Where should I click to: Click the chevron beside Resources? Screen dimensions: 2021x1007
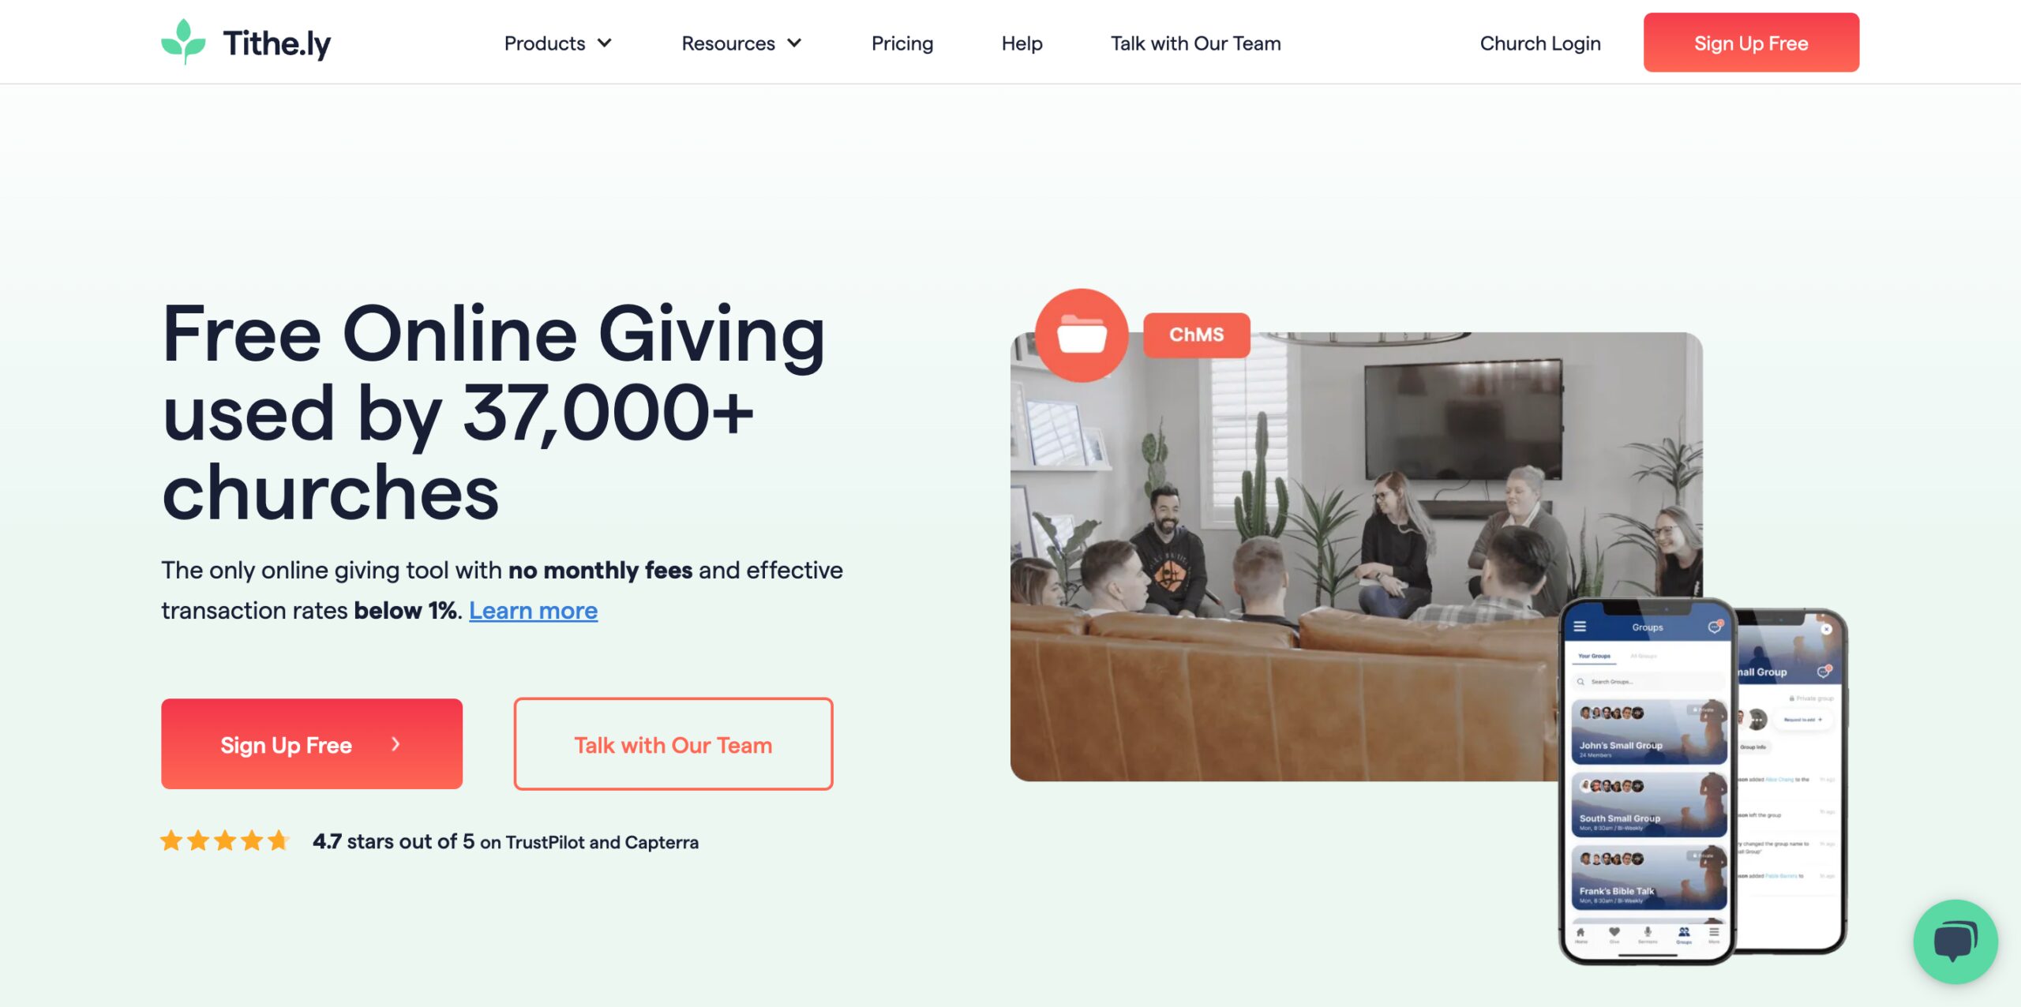(794, 43)
